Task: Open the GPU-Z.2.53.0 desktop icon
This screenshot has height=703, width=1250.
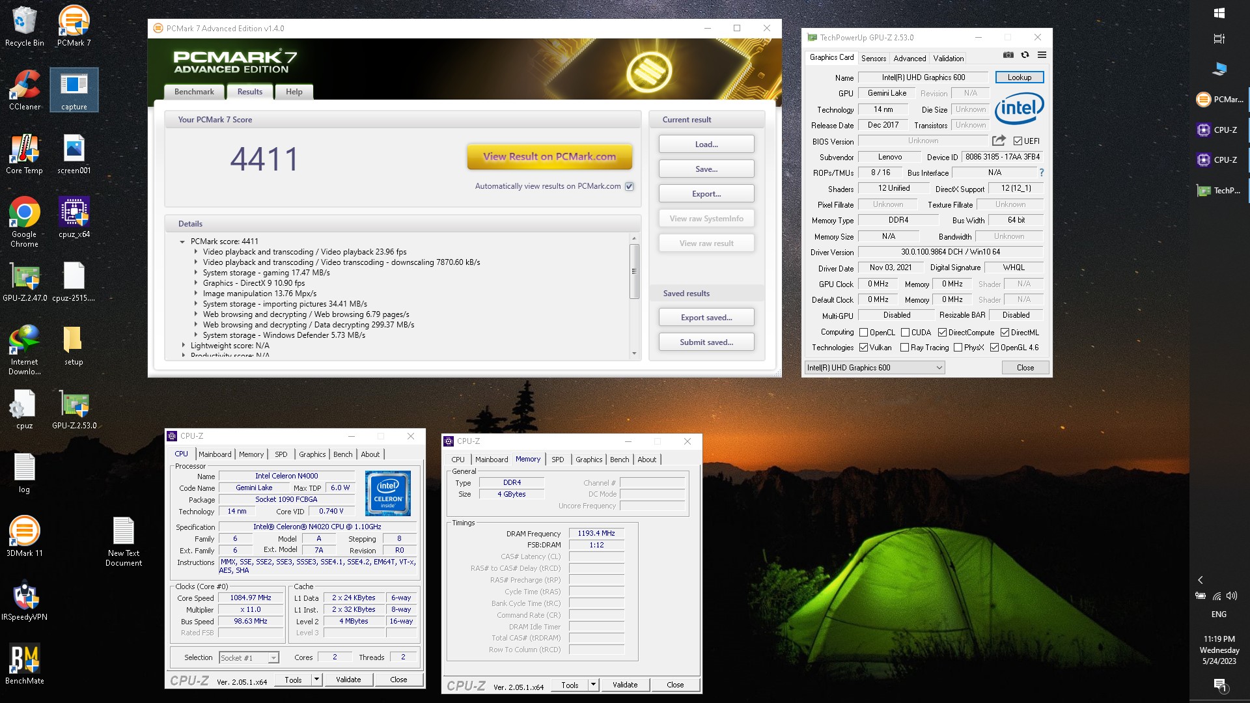Action: (x=74, y=409)
